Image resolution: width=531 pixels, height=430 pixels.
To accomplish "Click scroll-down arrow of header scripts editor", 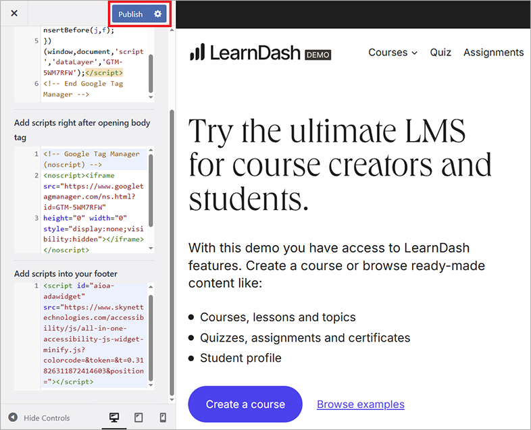I will click(151, 97).
